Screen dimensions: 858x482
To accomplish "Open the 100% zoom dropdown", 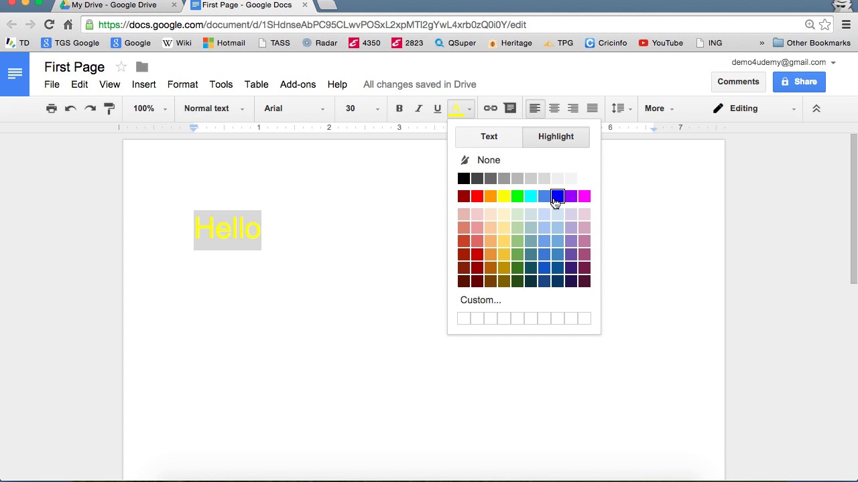I will (149, 108).
